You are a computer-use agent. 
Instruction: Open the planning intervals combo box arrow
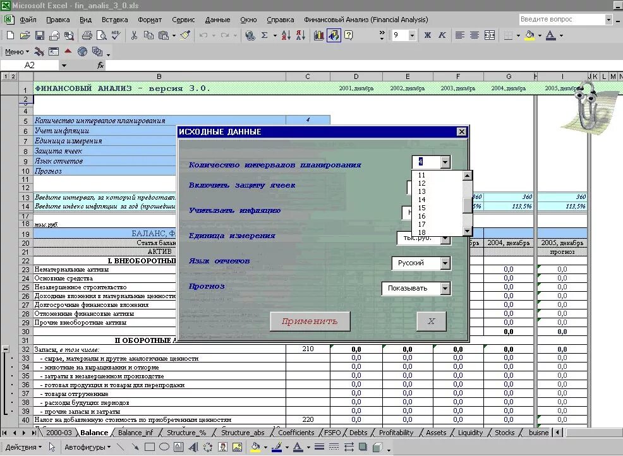pos(445,162)
